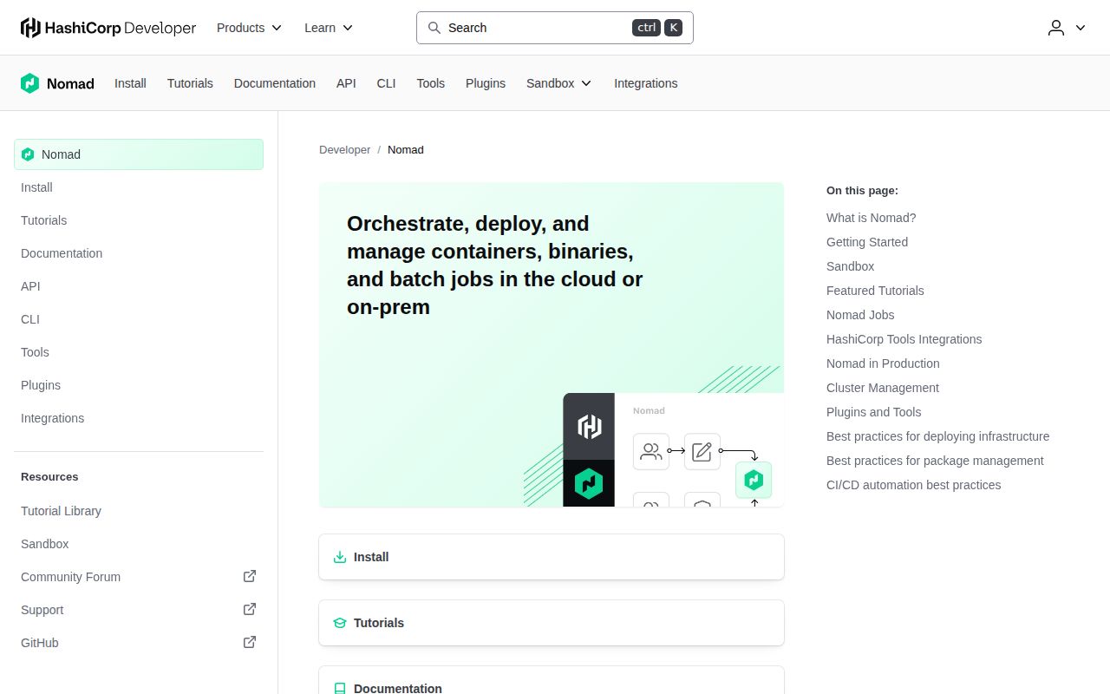Open Integrations in the top navbar

point(646,83)
